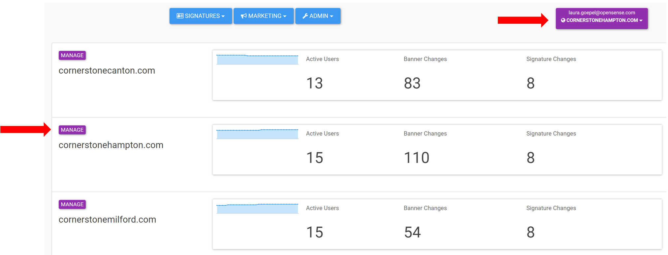Viewport: 668px width, 255px height.
Task: Click Active Users count for cornerstonemilford.com
Action: [314, 232]
